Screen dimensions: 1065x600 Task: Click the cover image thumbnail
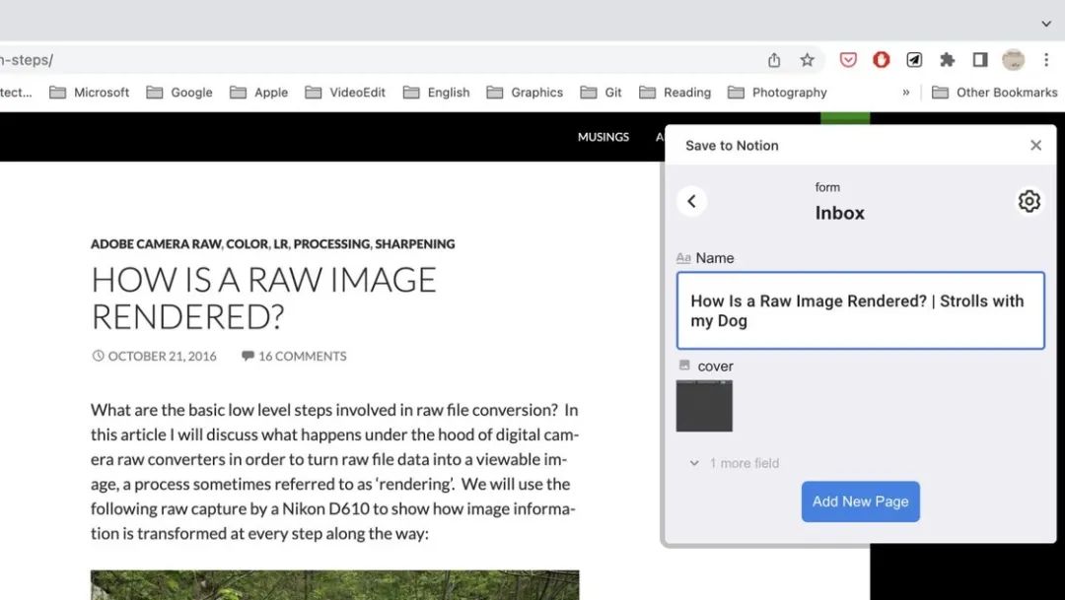point(704,406)
